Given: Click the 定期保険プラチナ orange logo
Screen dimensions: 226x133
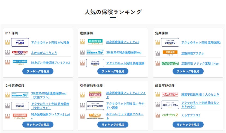Looking at the screenshot, I should coord(170,53).
